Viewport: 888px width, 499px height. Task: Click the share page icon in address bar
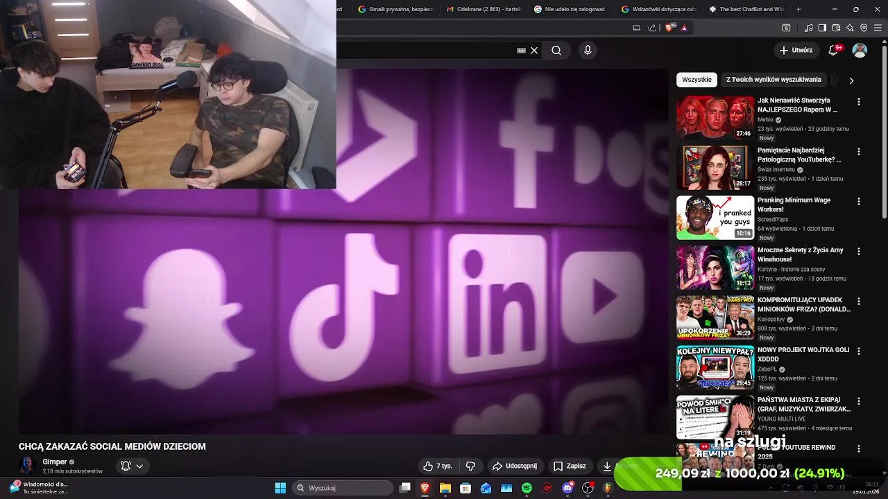tap(652, 28)
